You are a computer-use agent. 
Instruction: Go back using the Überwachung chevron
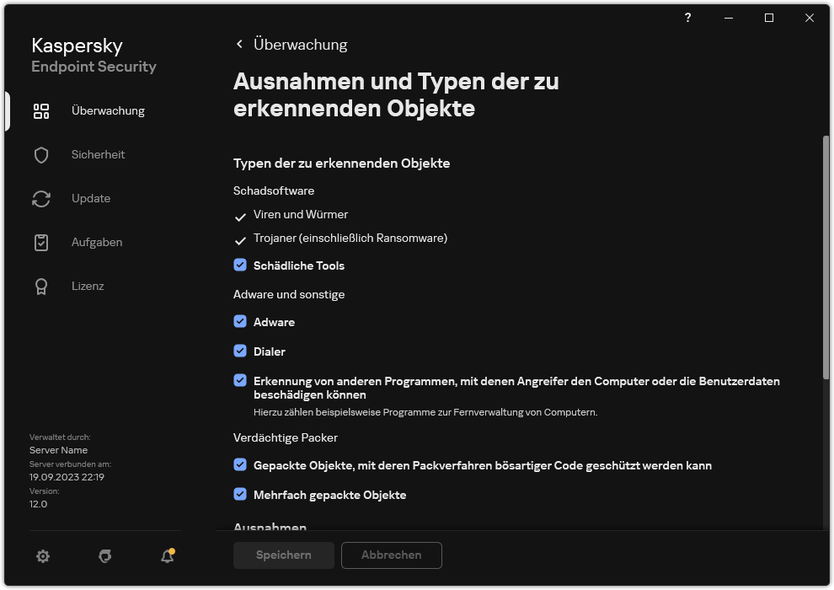(x=239, y=44)
